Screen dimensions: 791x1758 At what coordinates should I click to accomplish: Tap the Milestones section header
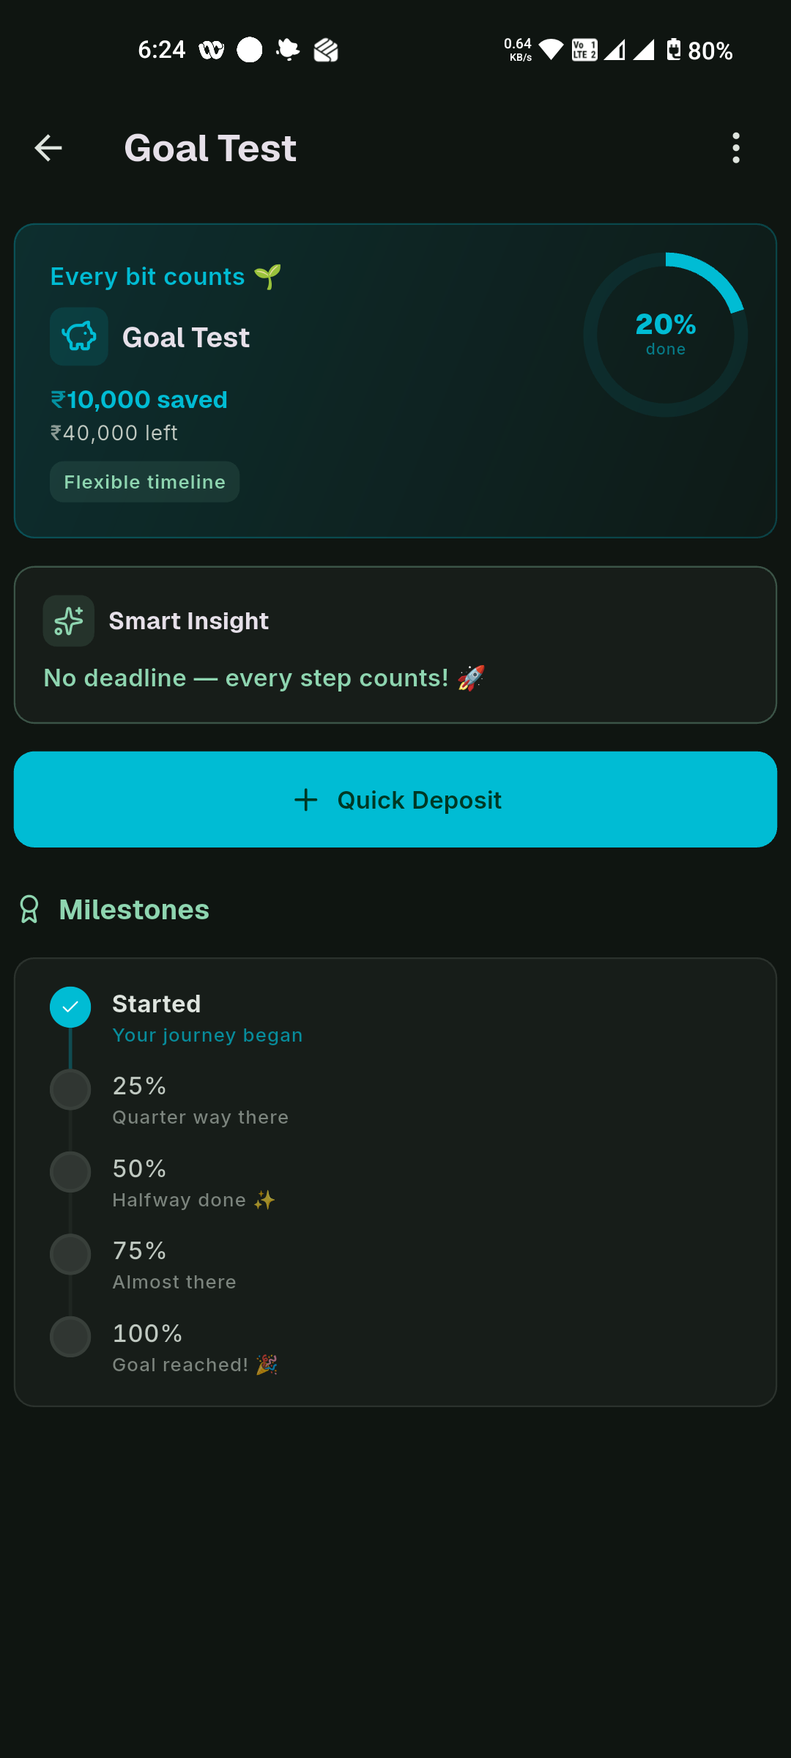coord(134,910)
